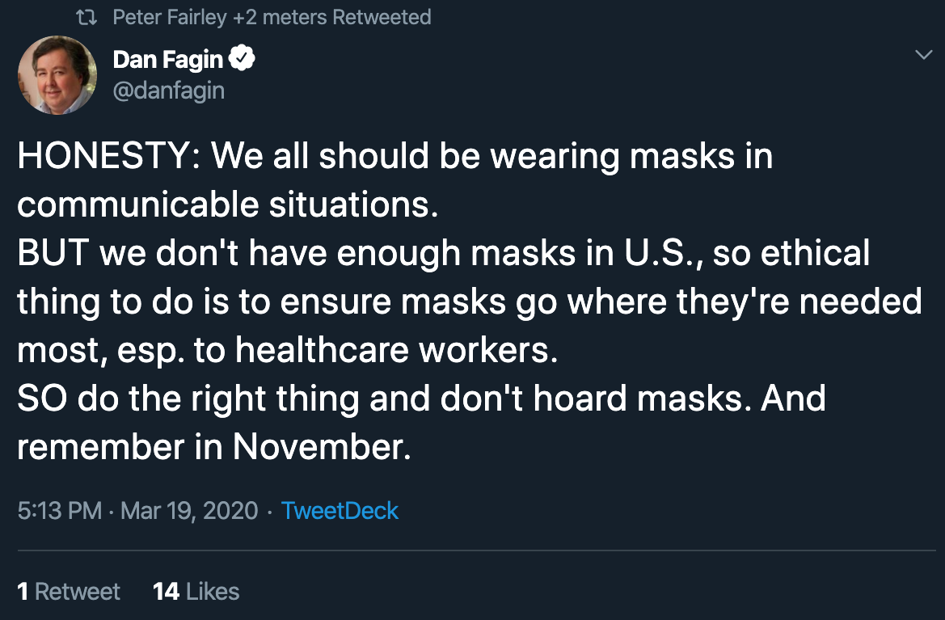Click the 'most, esp. to healthcare workers' line
945x620 pixels.
287,350
